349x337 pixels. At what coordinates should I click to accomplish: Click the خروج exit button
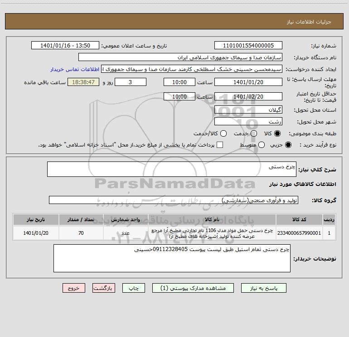click(74, 288)
